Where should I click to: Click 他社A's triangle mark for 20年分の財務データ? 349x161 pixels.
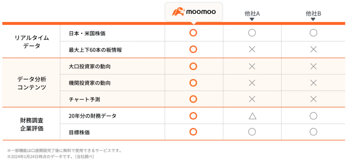coord(253,116)
